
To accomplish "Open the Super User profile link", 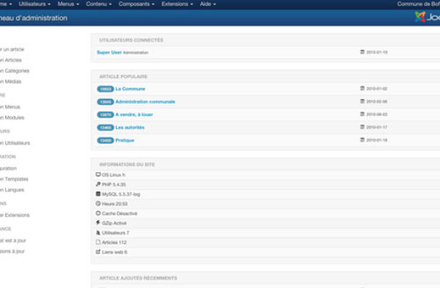I will coord(109,52).
